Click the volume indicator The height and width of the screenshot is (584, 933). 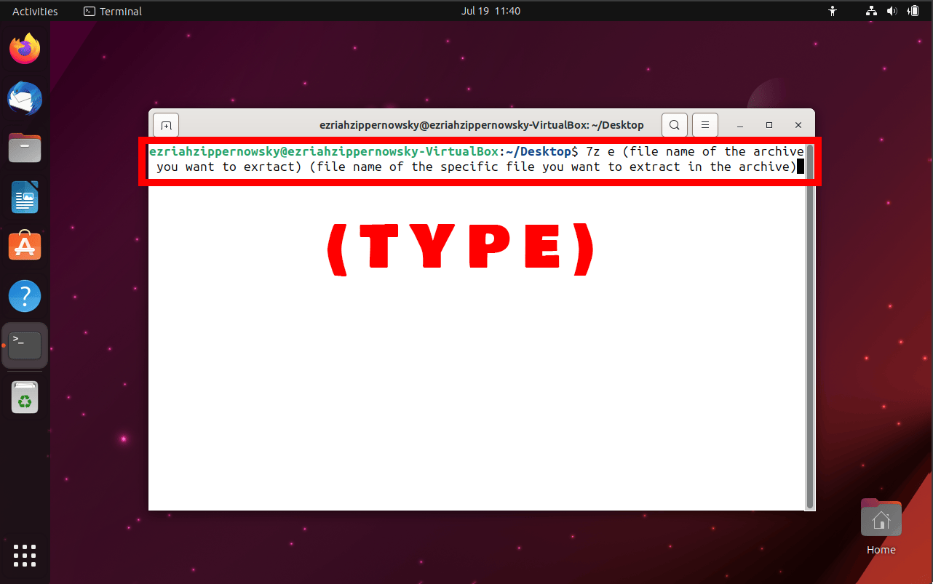pyautogui.click(x=892, y=11)
